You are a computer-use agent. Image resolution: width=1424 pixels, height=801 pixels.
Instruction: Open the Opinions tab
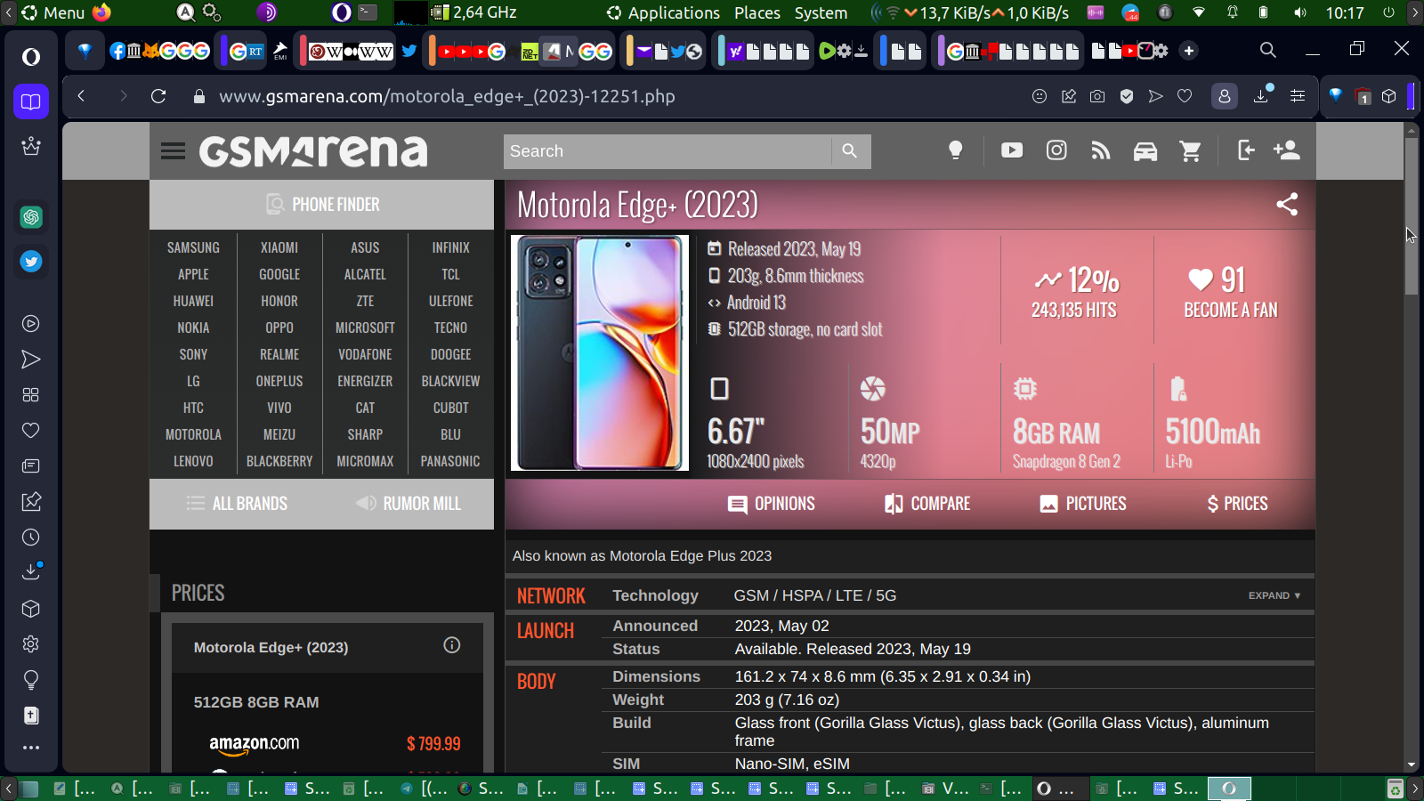tap(772, 504)
